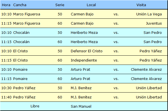Click the Cancha column header
Screen dimensions: 168x111
pos(20,5)
